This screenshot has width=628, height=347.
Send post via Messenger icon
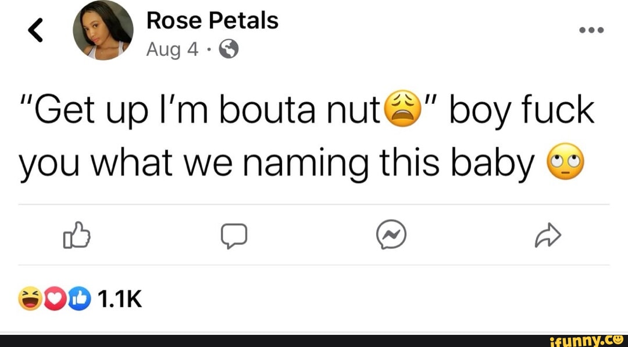[391, 235]
